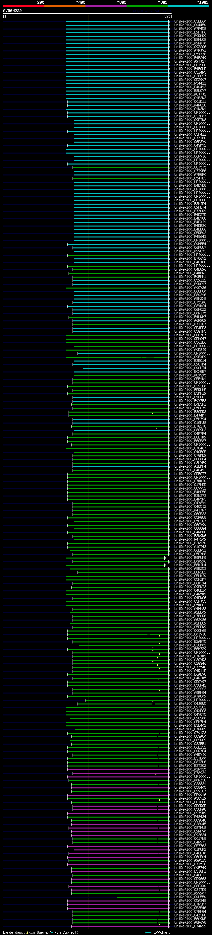Select hit label UniRef100_A5DAY1
212x935 pixels.
190,408
